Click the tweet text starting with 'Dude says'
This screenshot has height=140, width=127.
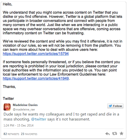pos(61,117)
